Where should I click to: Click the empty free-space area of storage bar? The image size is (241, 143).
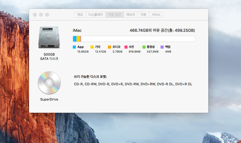pos(138,39)
